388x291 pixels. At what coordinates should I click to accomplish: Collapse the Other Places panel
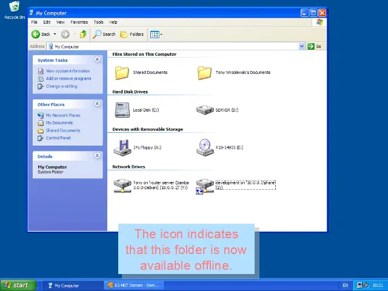(97, 104)
